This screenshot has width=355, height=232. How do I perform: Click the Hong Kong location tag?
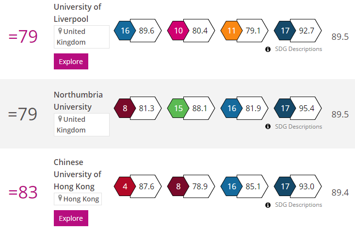(78, 199)
